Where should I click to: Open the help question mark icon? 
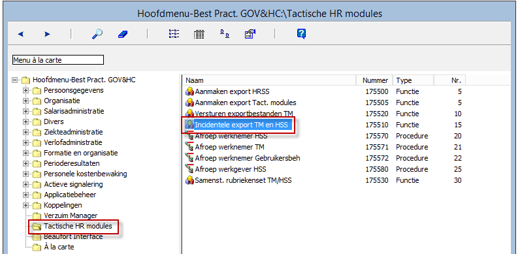(301, 34)
